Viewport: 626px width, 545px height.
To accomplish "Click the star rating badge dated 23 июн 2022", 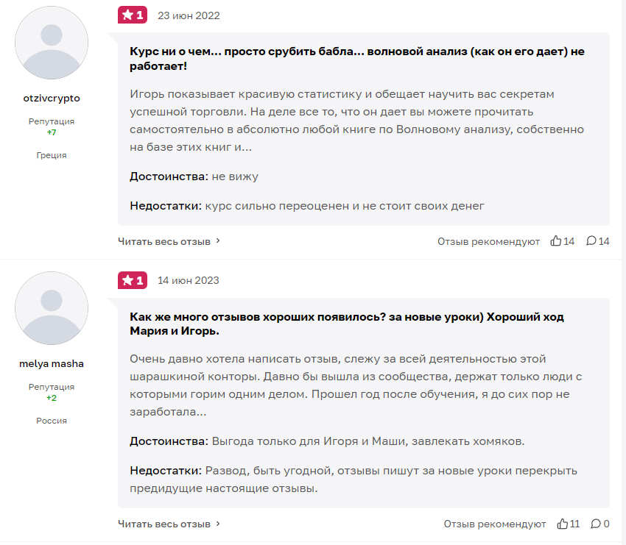I will coord(133,15).
